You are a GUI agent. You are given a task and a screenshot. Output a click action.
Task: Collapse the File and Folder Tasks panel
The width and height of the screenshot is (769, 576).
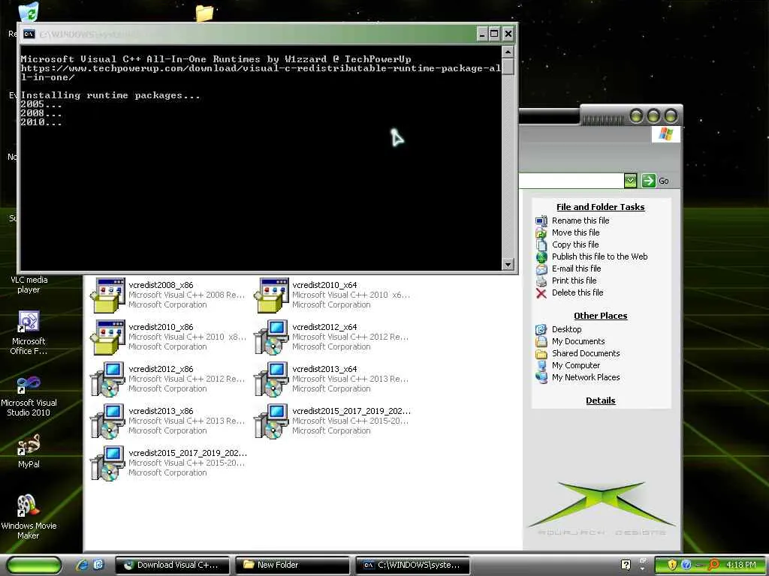click(600, 207)
